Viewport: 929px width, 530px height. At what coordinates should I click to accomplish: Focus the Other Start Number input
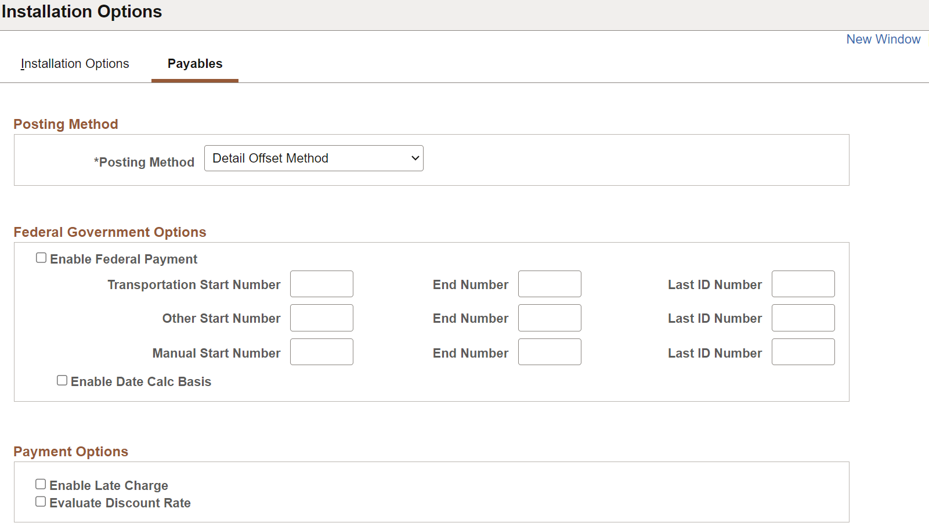click(x=321, y=318)
